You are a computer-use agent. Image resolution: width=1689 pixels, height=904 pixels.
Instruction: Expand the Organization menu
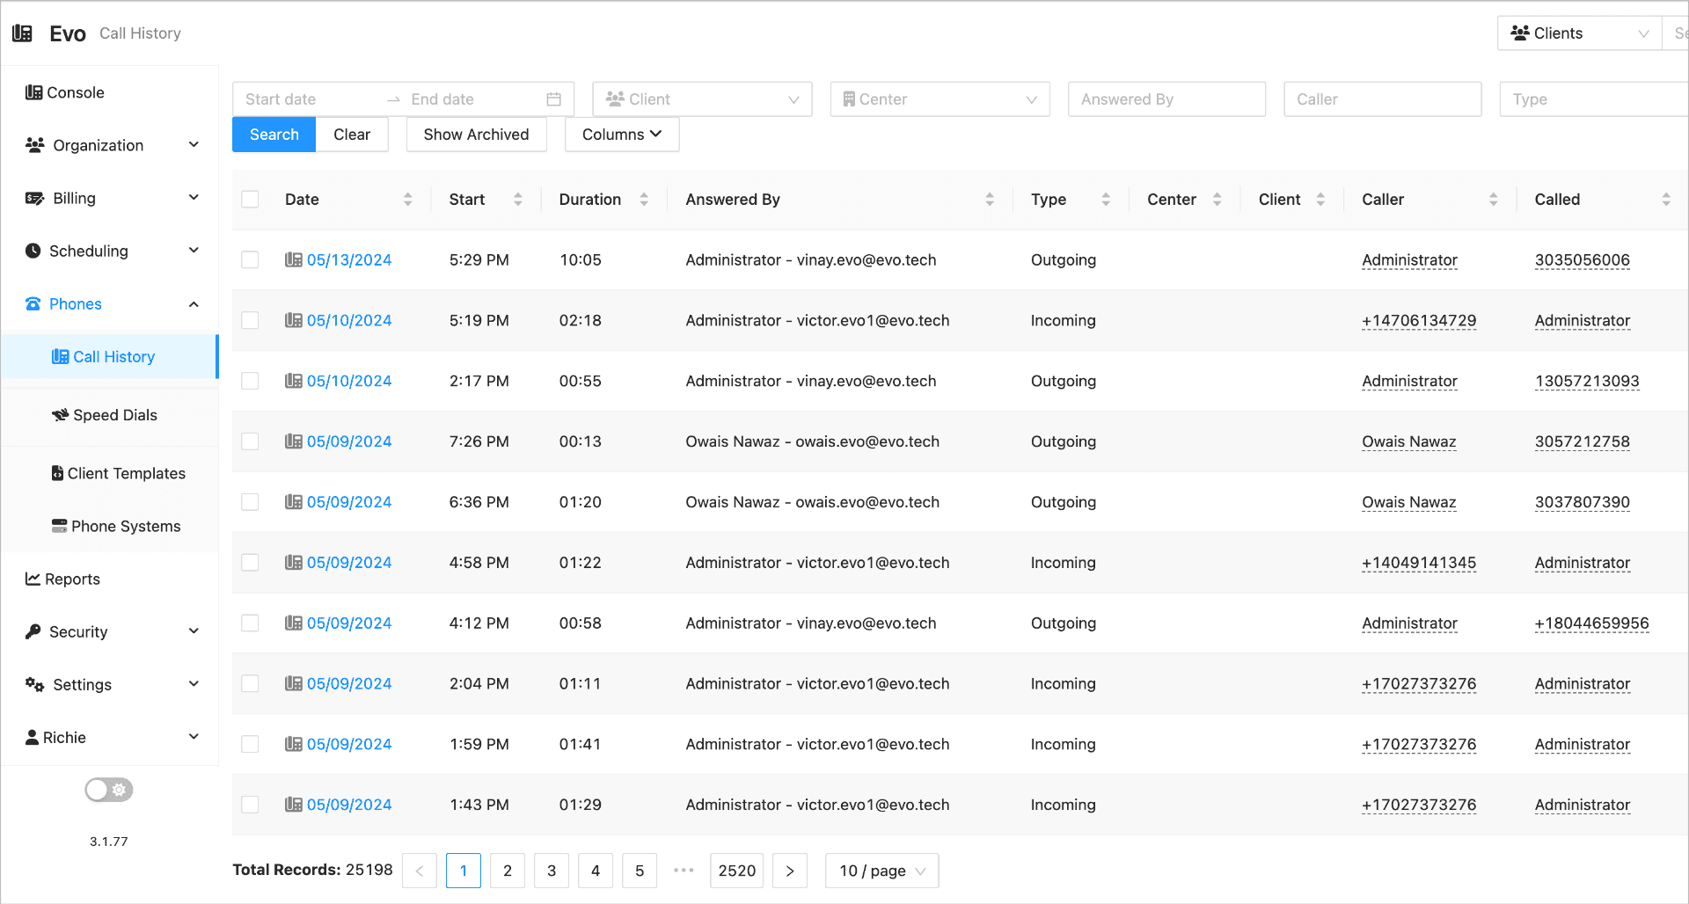(x=110, y=145)
